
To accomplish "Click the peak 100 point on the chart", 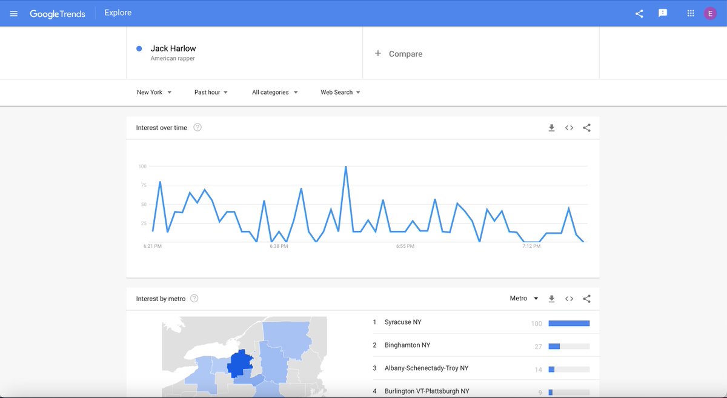I will click(x=346, y=167).
